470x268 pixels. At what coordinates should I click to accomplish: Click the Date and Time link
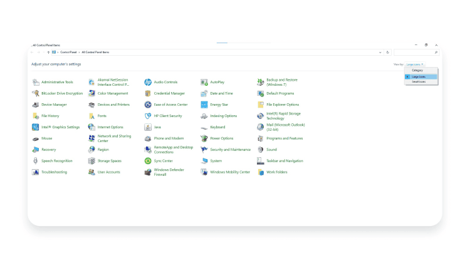221,93
